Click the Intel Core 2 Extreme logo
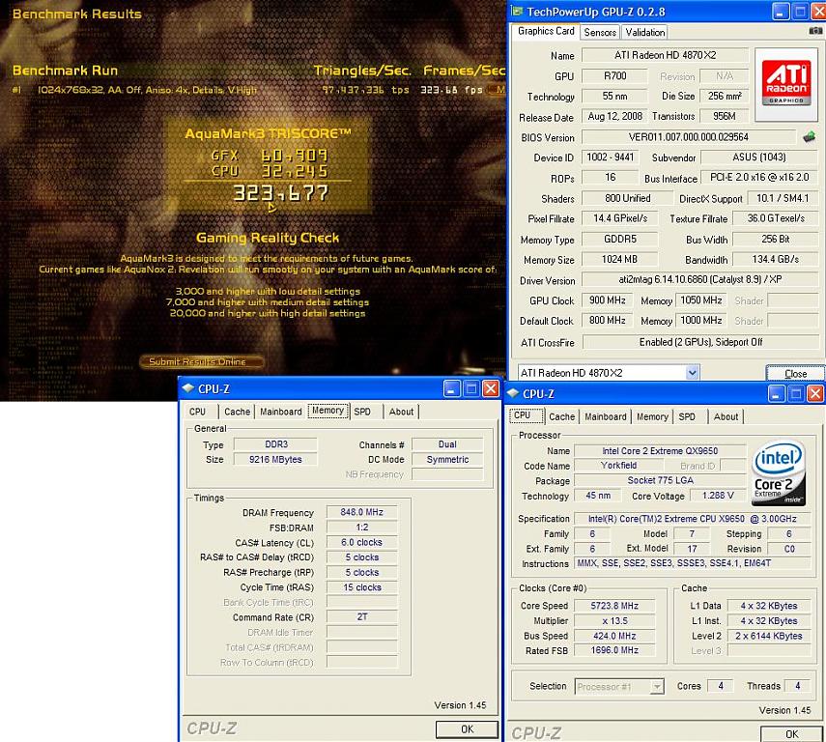The height and width of the screenshot is (742, 826). (780, 472)
